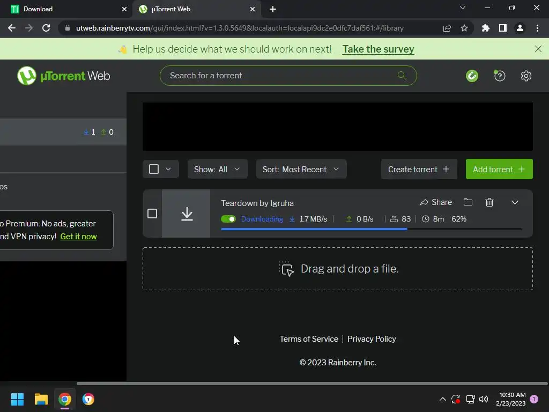Open the help question mark icon
This screenshot has height=412, width=549.
click(x=500, y=76)
